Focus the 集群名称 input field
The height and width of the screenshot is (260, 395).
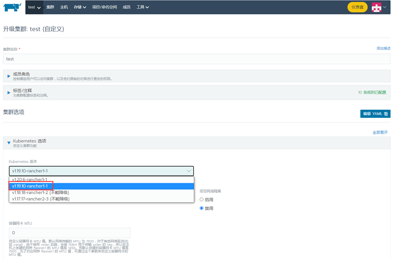click(197, 59)
